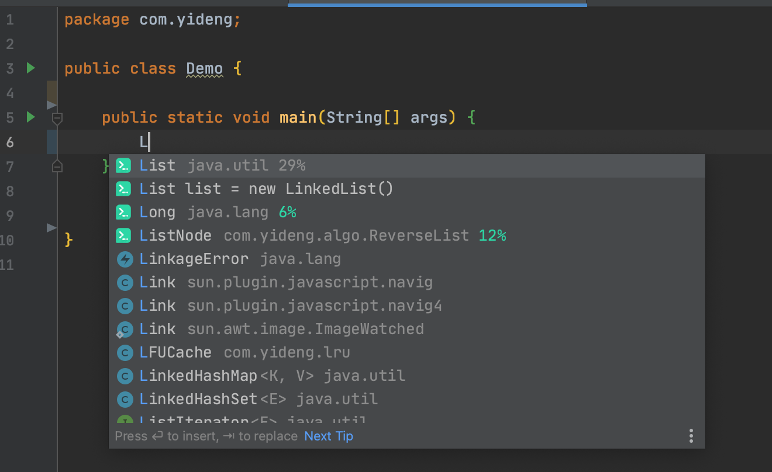Click class icon beside LinkedHashSet suggestion
The image size is (772, 472).
pos(123,399)
